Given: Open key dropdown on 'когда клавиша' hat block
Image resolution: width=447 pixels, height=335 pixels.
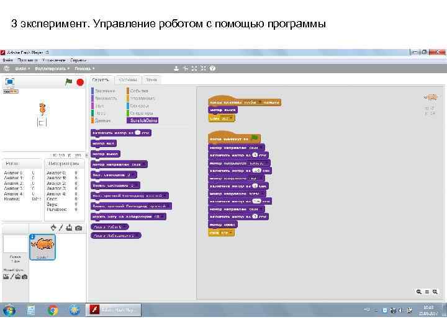Looking at the screenshot, I should pyautogui.click(x=260, y=102).
